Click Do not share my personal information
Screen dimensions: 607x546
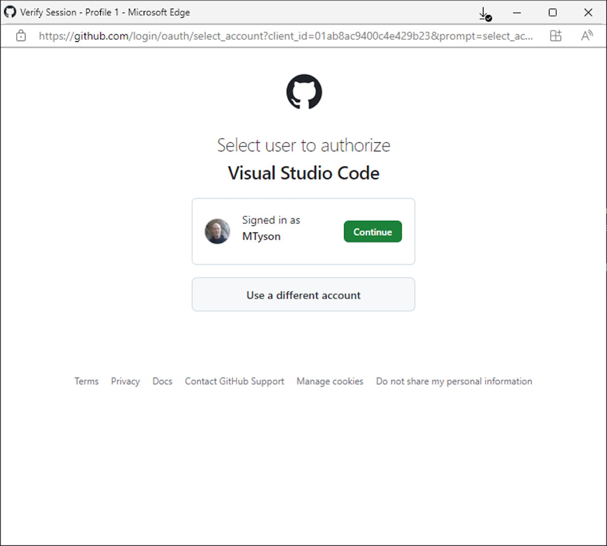(454, 382)
